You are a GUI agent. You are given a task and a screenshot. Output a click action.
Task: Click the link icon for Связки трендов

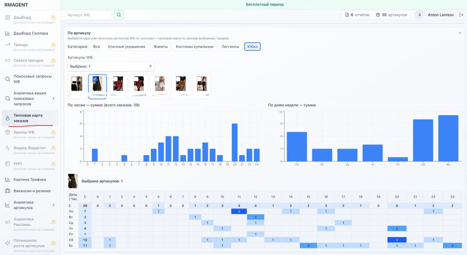pyautogui.click(x=7, y=61)
